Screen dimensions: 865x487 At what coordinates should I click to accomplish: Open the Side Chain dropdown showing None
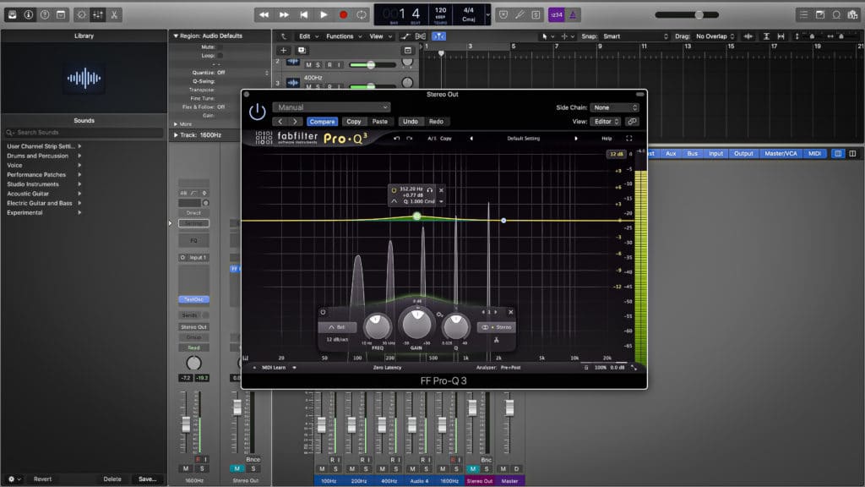pos(615,107)
